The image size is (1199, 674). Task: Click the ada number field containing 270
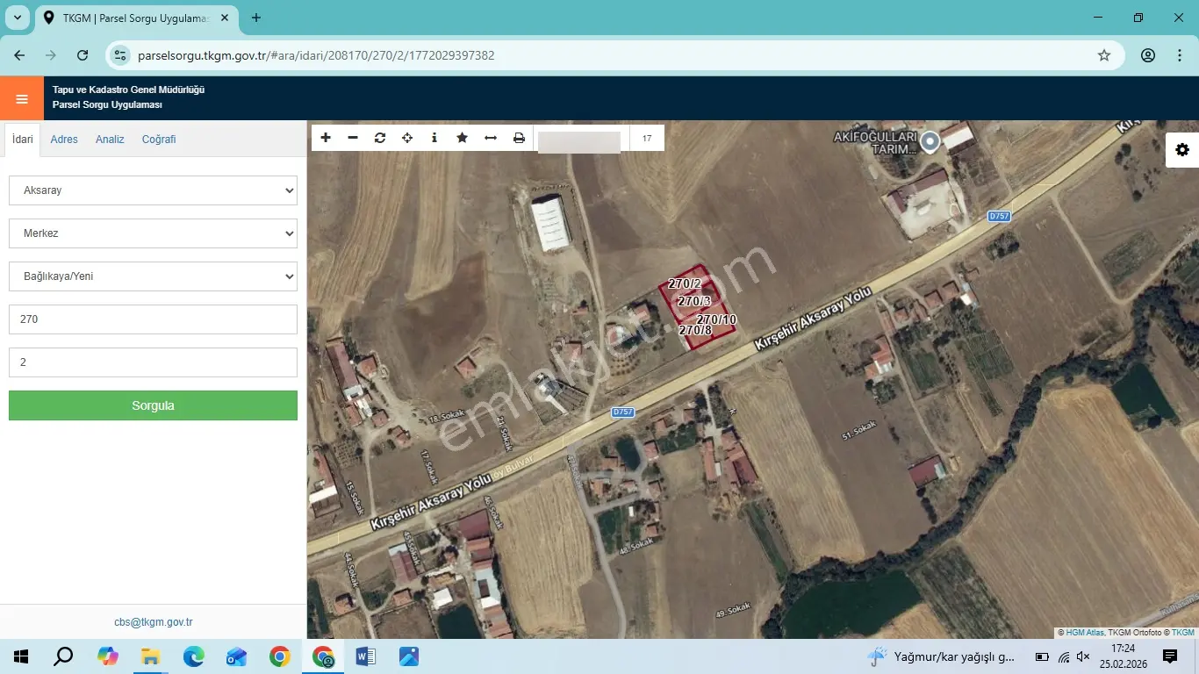153,319
